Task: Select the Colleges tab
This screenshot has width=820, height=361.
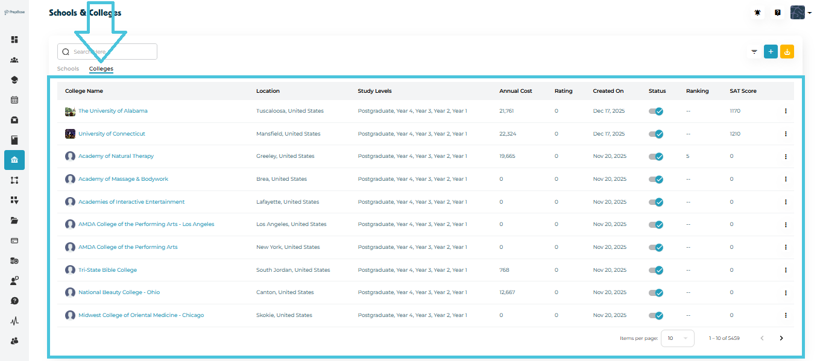Action: 101,69
